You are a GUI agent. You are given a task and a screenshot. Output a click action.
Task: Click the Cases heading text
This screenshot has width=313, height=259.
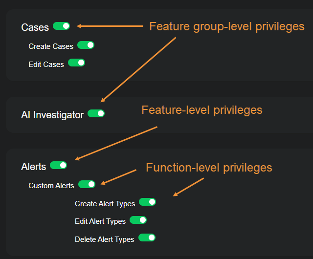[x=35, y=27]
